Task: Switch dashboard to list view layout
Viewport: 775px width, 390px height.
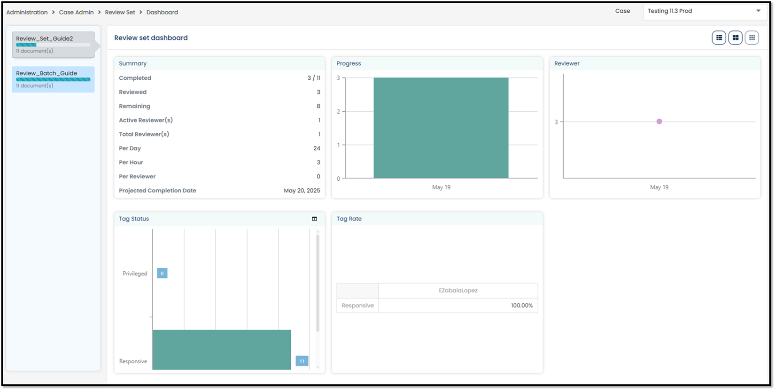Action: (x=719, y=38)
